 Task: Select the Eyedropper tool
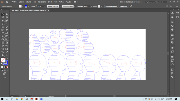pos(3,46)
